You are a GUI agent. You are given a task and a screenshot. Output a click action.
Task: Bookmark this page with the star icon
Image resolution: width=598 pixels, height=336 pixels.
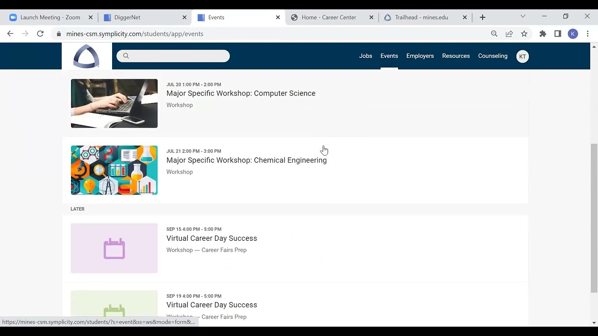pyautogui.click(x=524, y=34)
